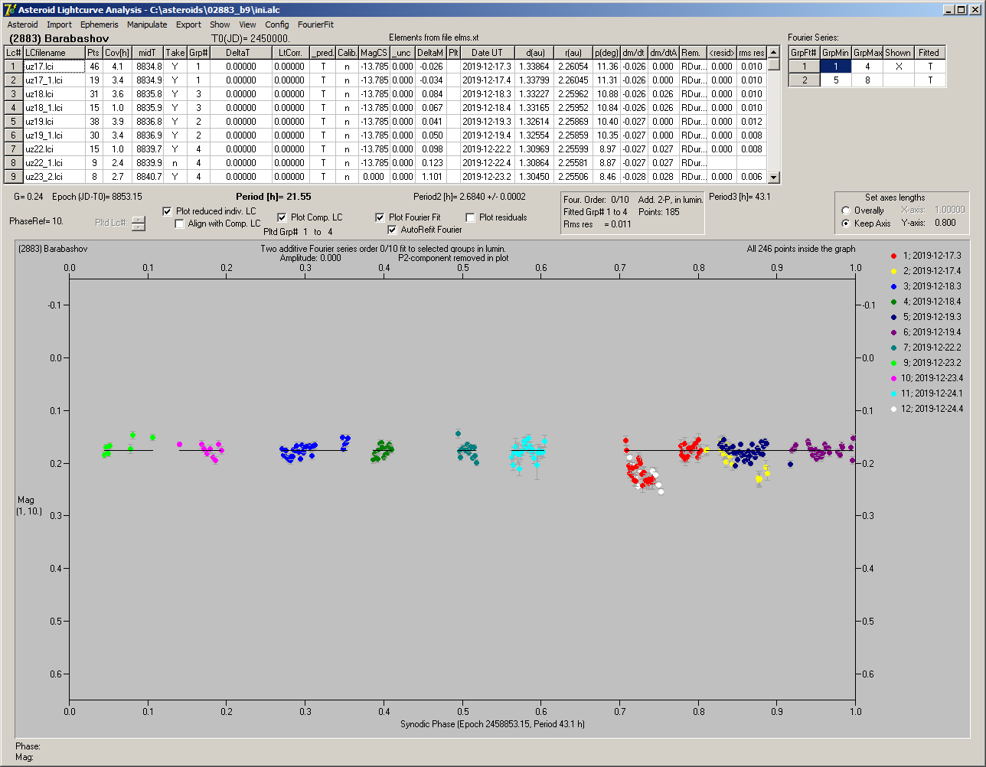
Task: Click the Shown X cell for Fourier series 1
Action: click(x=898, y=67)
